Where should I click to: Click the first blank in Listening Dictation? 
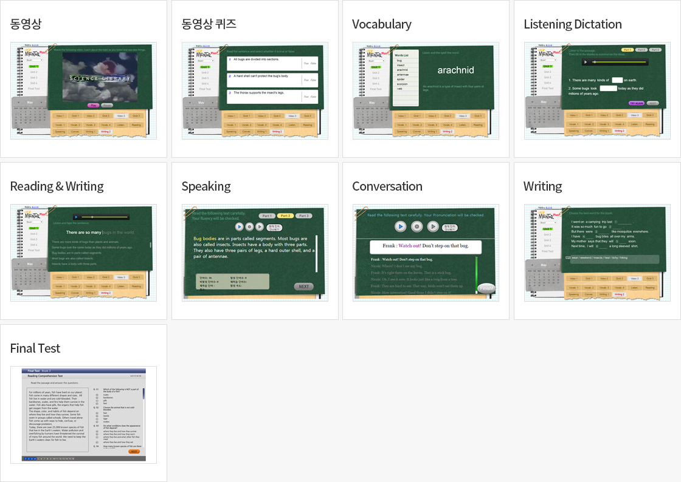coord(617,80)
